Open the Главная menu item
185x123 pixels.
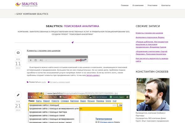click(x=125, y=6)
